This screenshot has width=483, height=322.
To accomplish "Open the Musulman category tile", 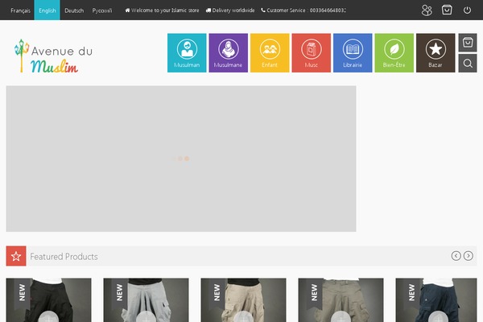I will (187, 53).
